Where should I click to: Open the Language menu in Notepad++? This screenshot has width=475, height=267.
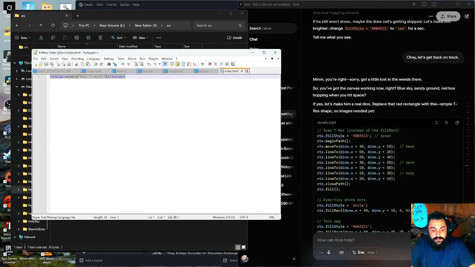coord(94,59)
